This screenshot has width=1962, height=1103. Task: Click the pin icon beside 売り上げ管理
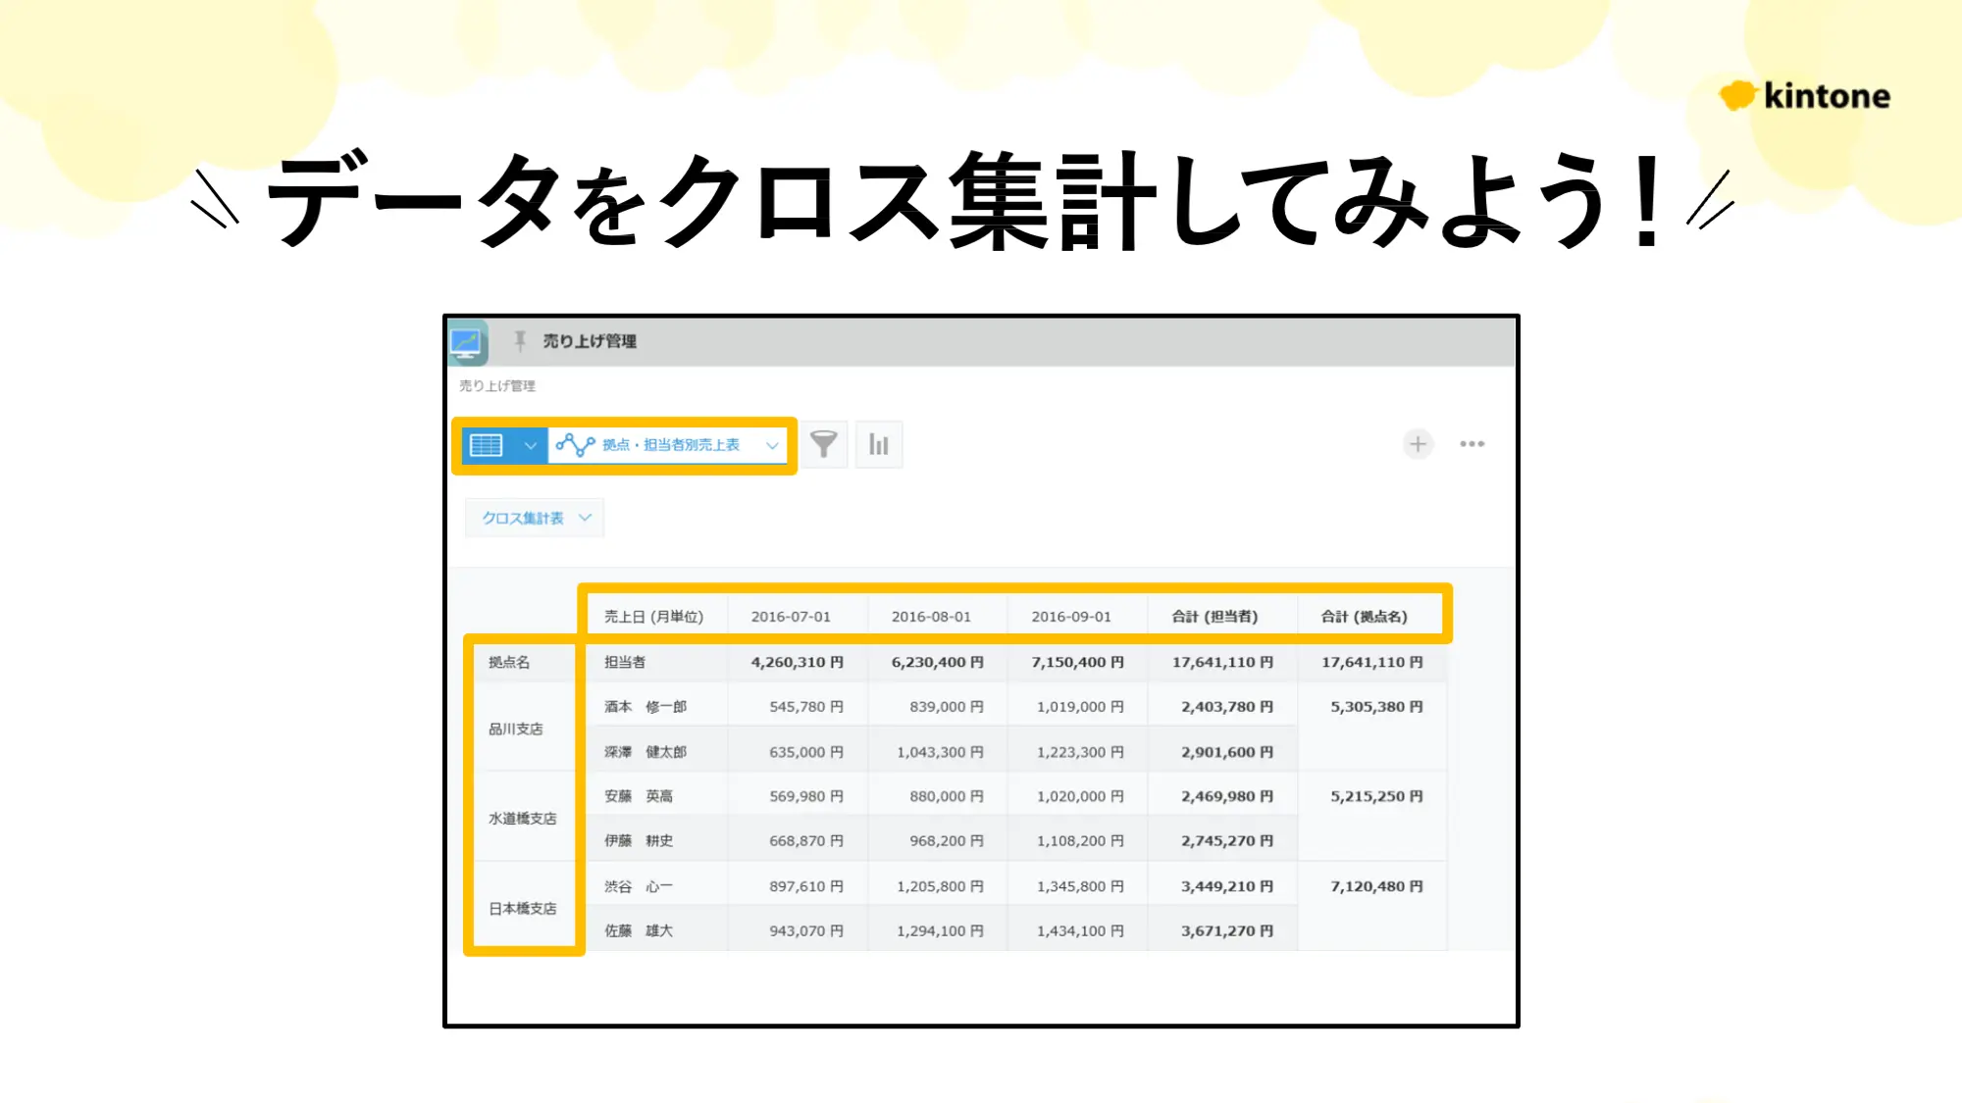point(520,340)
